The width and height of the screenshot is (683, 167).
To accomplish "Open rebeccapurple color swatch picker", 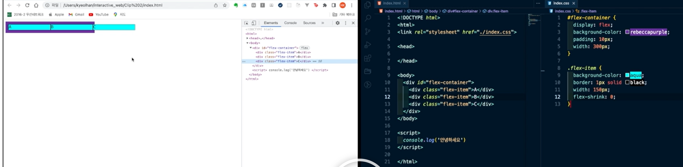I will pyautogui.click(x=627, y=32).
